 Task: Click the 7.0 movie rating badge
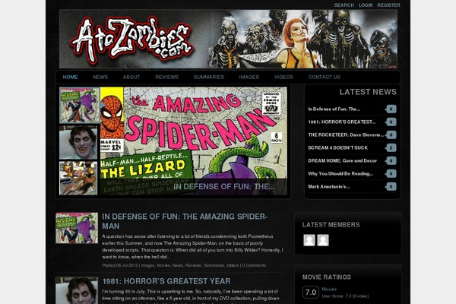coord(311,293)
